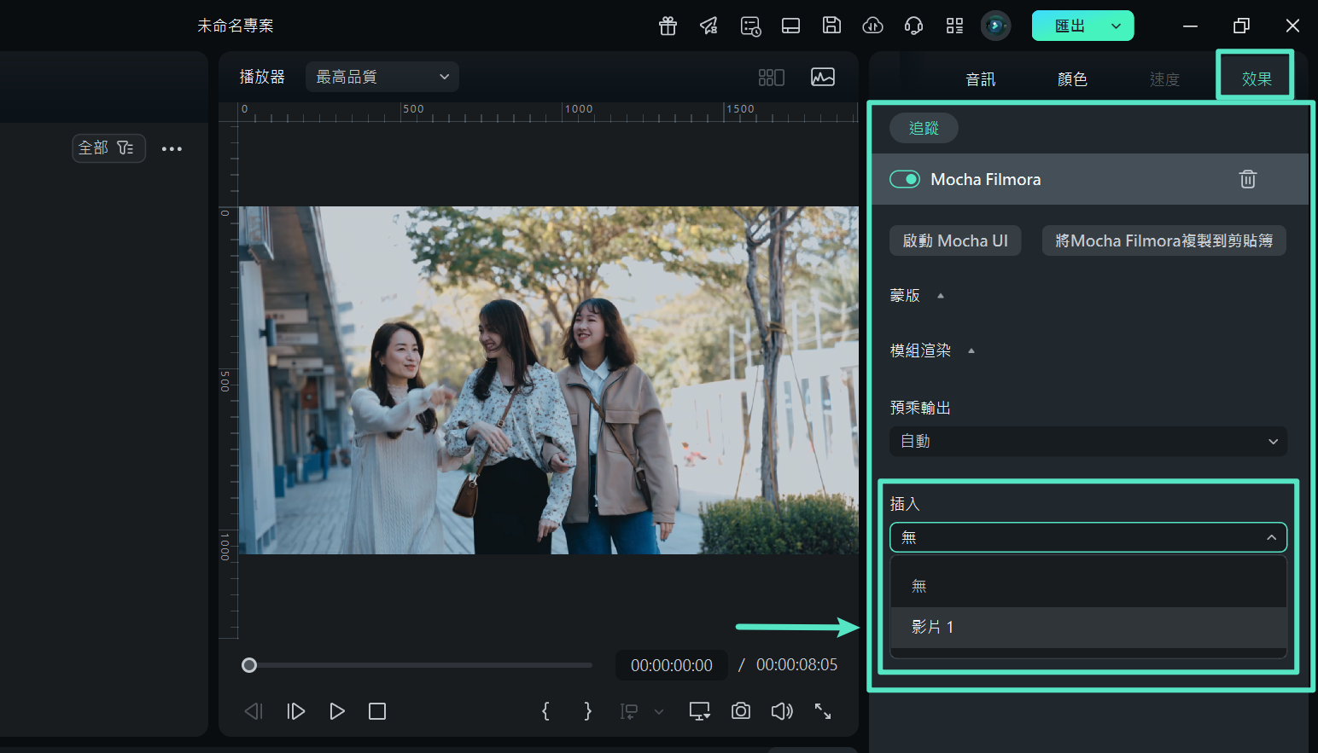Open the apps grid icon
The image size is (1318, 753).
pyautogui.click(x=954, y=26)
